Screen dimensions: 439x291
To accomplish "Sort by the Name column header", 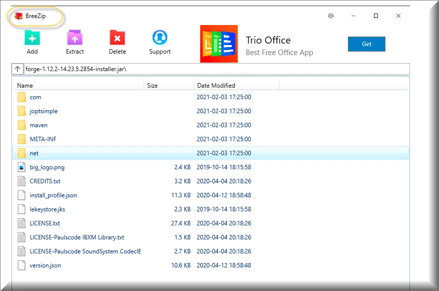I will (x=79, y=86).
